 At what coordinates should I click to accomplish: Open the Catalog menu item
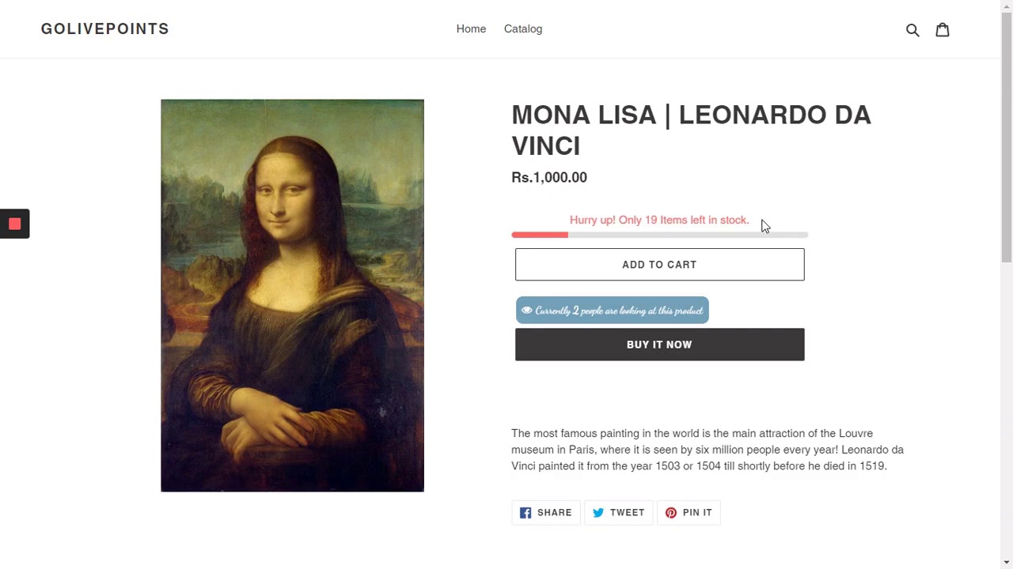click(x=523, y=29)
